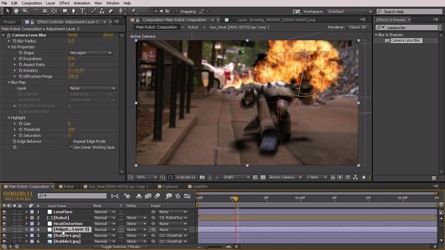Hide the Rubble3.jpg layer

pos(4,242)
